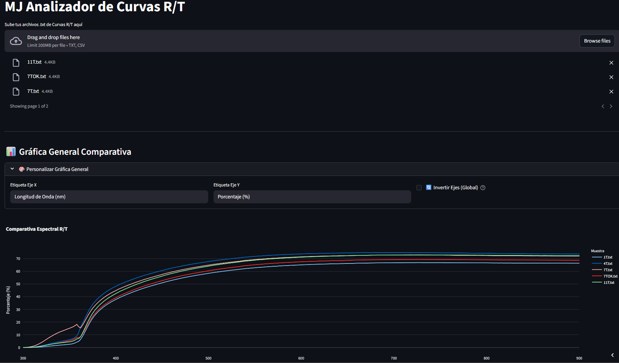Enable the Invertir Ejes (Global) checkbox
Image resolution: width=619 pixels, height=363 pixels.
pos(419,188)
